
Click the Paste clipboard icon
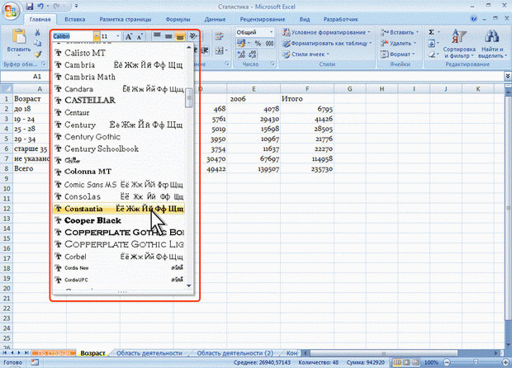(19, 36)
